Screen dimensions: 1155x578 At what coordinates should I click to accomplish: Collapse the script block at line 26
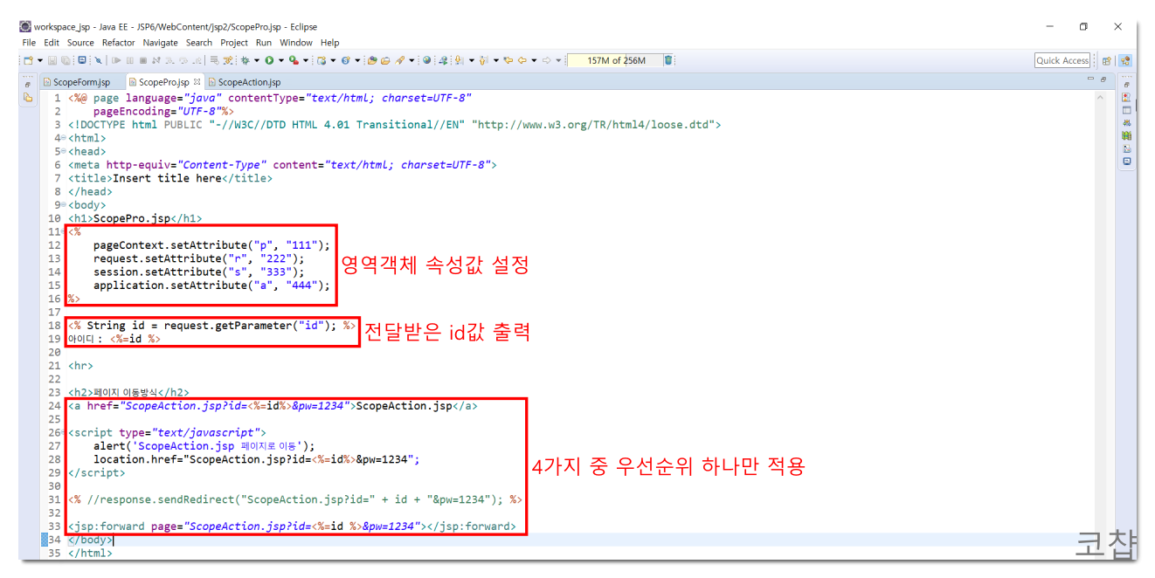64,432
